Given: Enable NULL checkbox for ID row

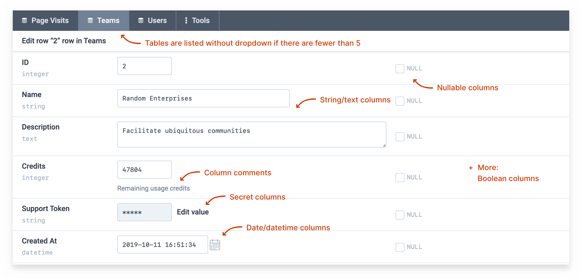Looking at the screenshot, I should pyautogui.click(x=400, y=69).
